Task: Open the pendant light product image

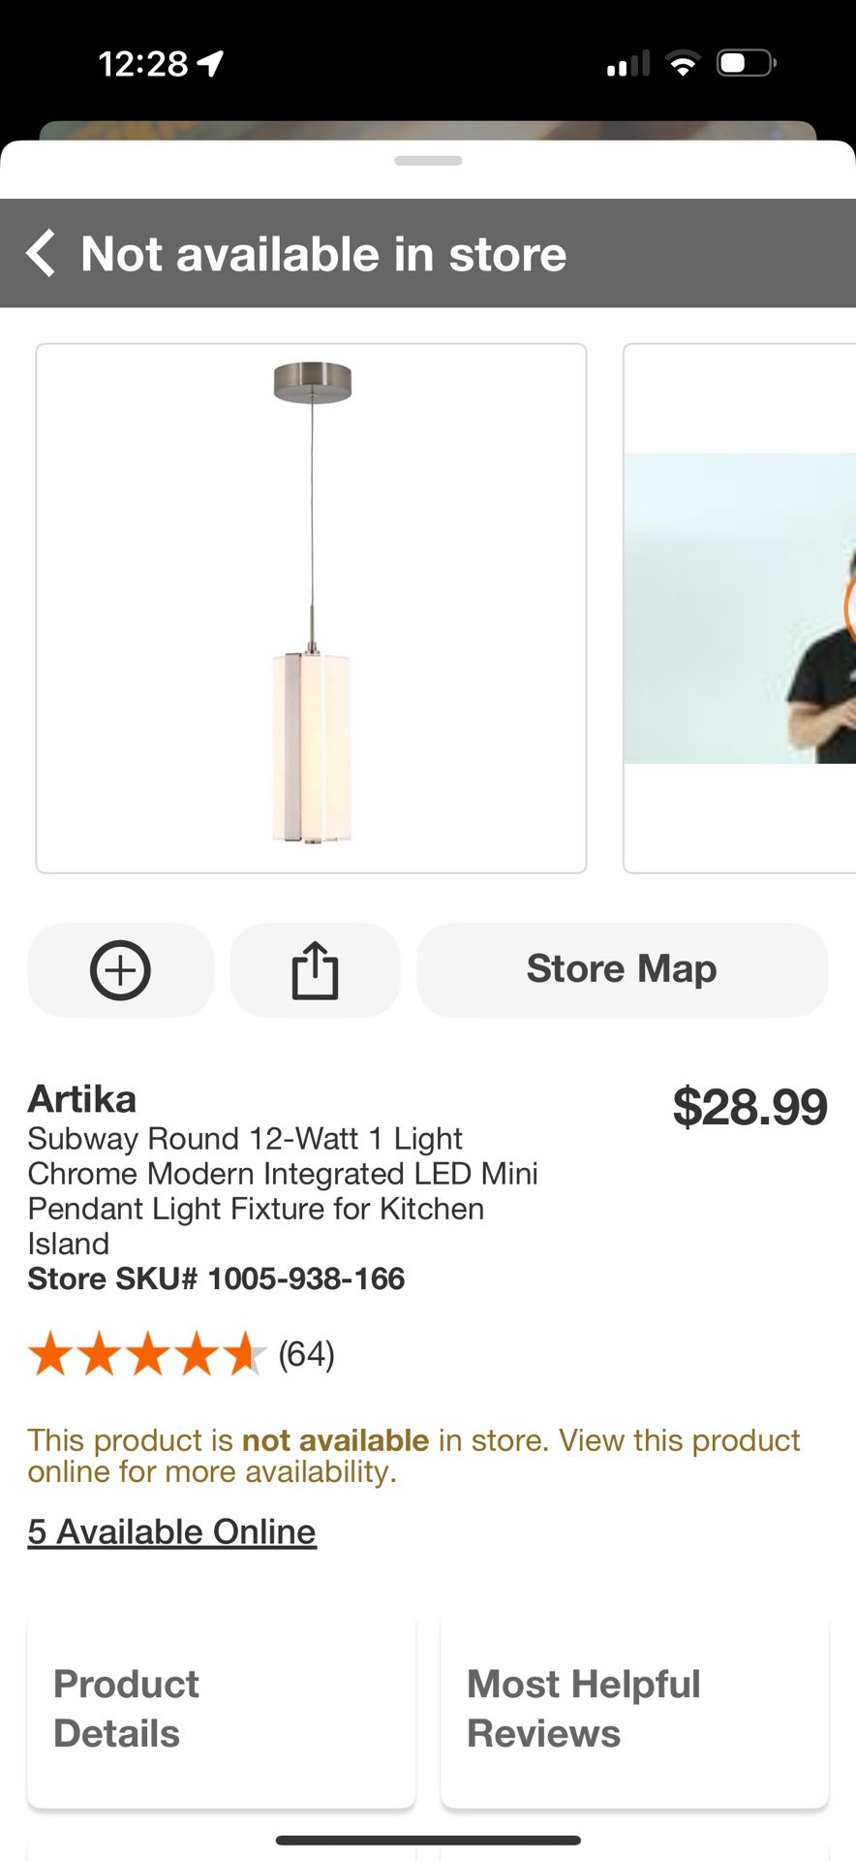Action: [311, 608]
